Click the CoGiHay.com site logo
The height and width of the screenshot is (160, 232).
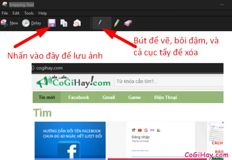73,82
